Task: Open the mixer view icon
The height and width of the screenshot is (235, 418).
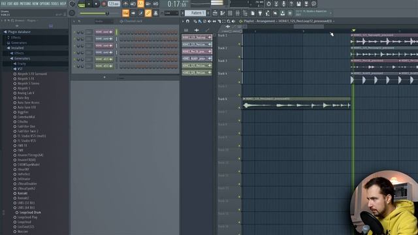Action: pyautogui.click(x=237, y=13)
